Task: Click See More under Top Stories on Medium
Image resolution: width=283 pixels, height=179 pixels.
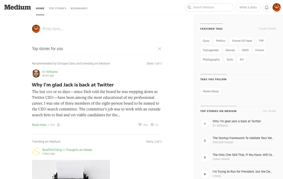Action: point(269,111)
